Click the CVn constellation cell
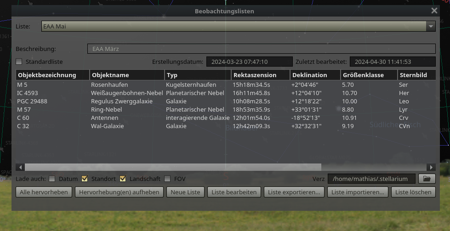This screenshot has width=450, height=231. click(404, 126)
